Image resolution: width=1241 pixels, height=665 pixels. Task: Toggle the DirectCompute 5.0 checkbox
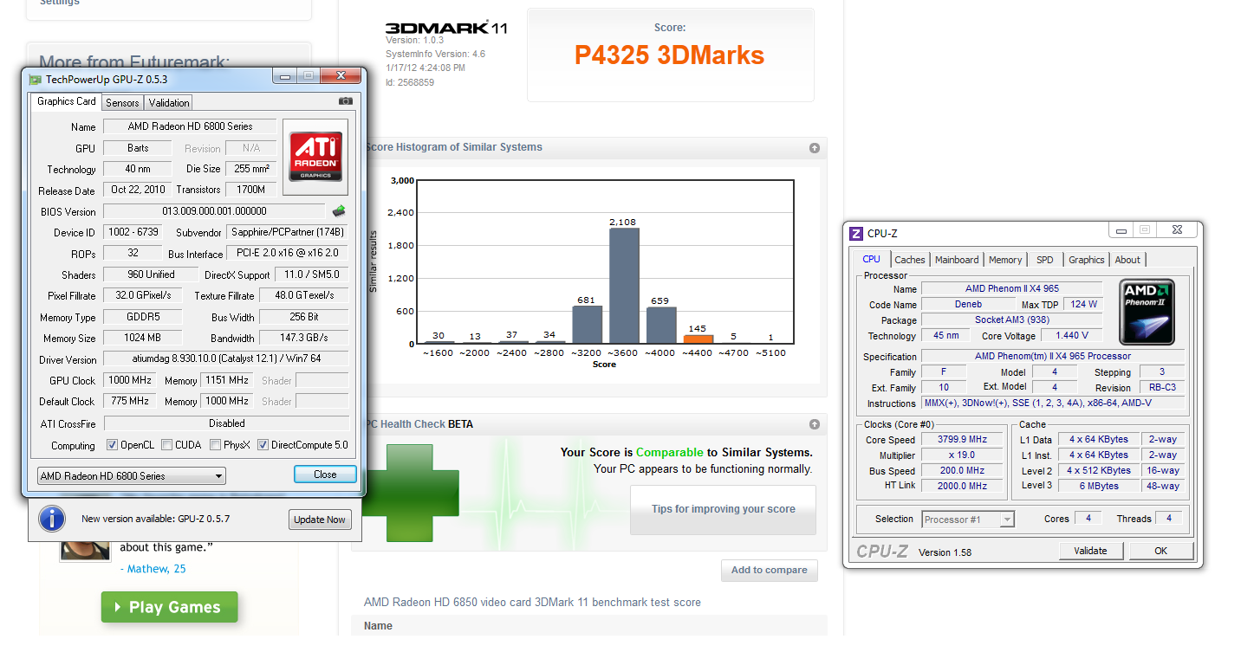coord(263,445)
